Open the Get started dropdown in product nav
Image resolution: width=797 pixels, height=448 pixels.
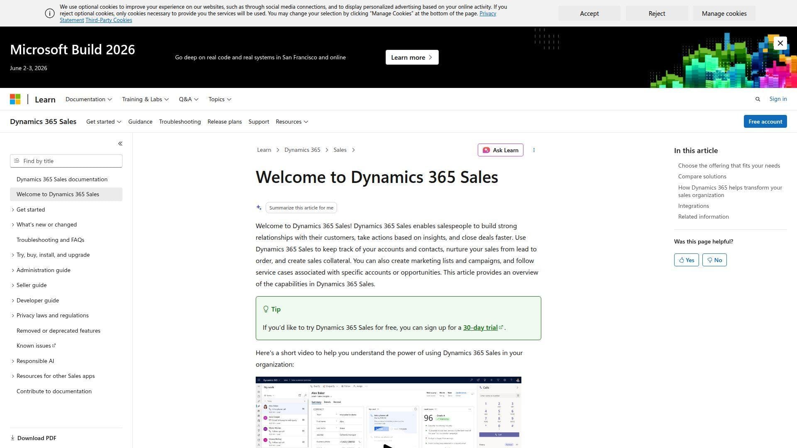[x=104, y=122]
